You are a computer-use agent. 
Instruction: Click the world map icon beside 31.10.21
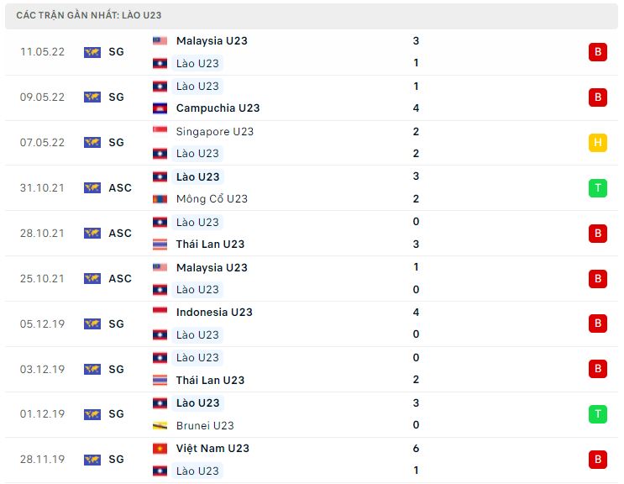[92, 188]
